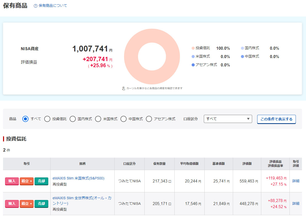Select the すべて product radio button

click(25, 119)
